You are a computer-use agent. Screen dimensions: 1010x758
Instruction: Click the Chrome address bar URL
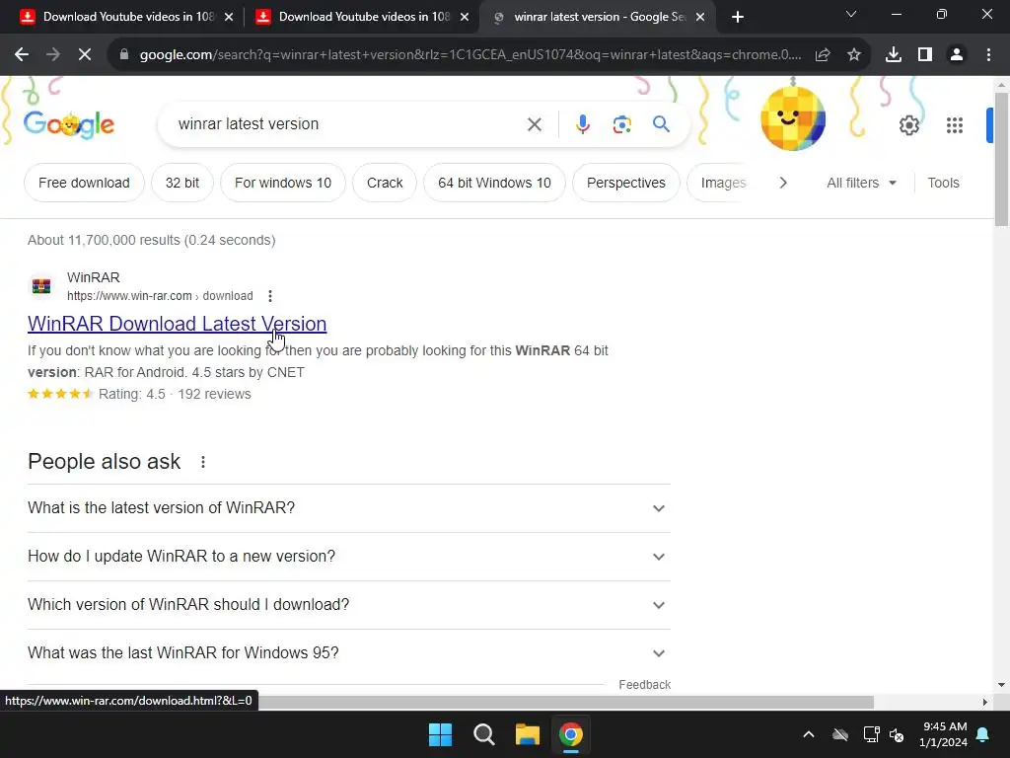coord(470,55)
